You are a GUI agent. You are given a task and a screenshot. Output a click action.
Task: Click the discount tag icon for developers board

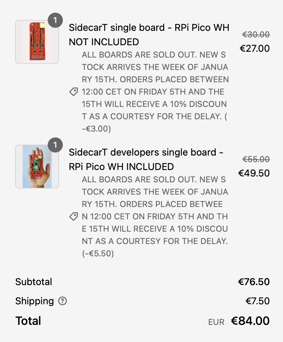coord(73,217)
